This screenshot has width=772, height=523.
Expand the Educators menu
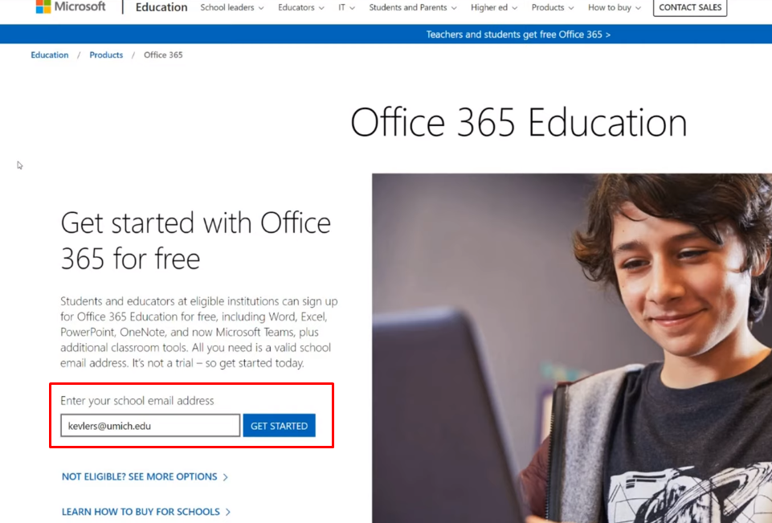click(300, 7)
